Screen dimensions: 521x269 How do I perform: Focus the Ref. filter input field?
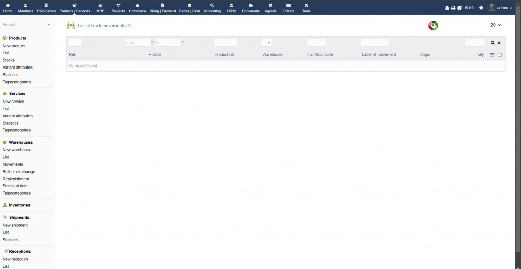click(x=75, y=43)
